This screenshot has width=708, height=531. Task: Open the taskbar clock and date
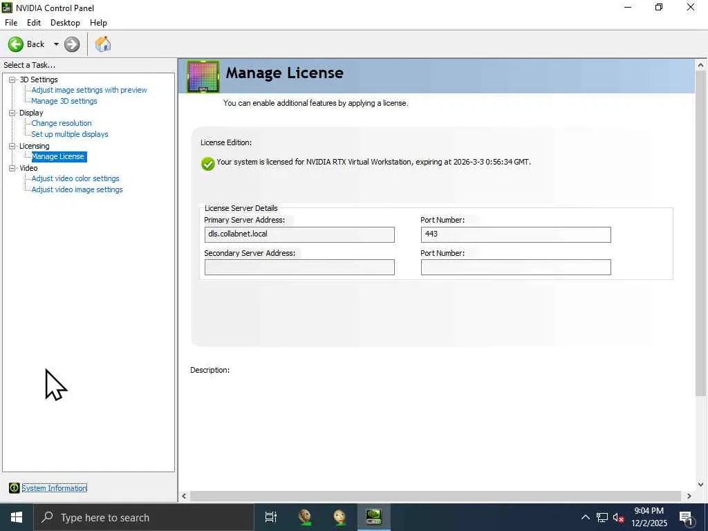pyautogui.click(x=649, y=517)
